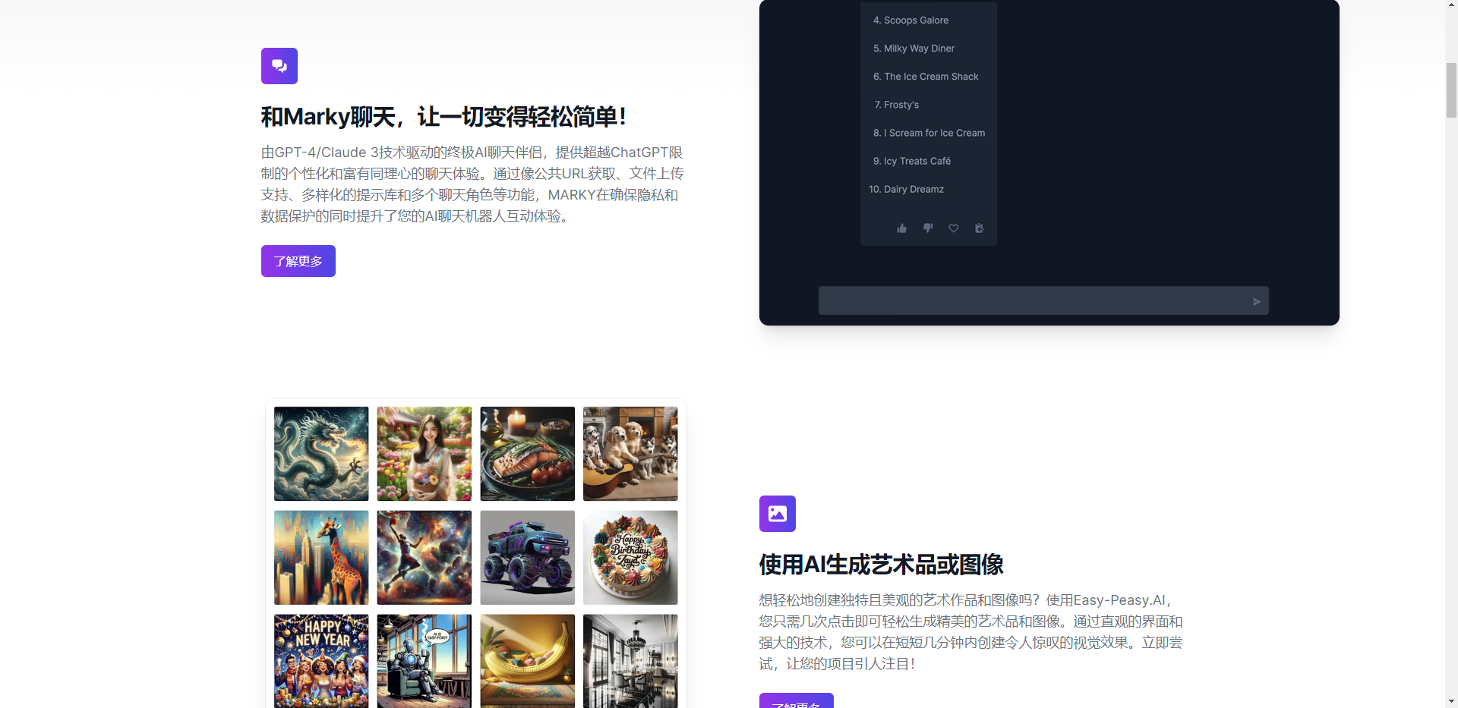Image resolution: width=1458 pixels, height=708 pixels.
Task: Select 'Scoops Galore' in the chat name list
Action: pos(910,20)
